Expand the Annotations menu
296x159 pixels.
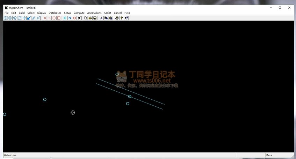coord(94,13)
